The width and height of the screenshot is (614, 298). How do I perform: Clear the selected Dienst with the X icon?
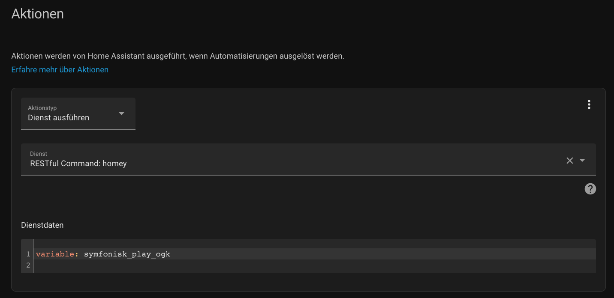[570, 161]
